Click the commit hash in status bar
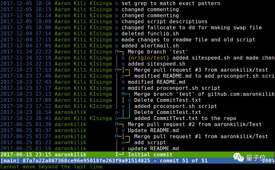275x170 pixels. (x=86, y=160)
